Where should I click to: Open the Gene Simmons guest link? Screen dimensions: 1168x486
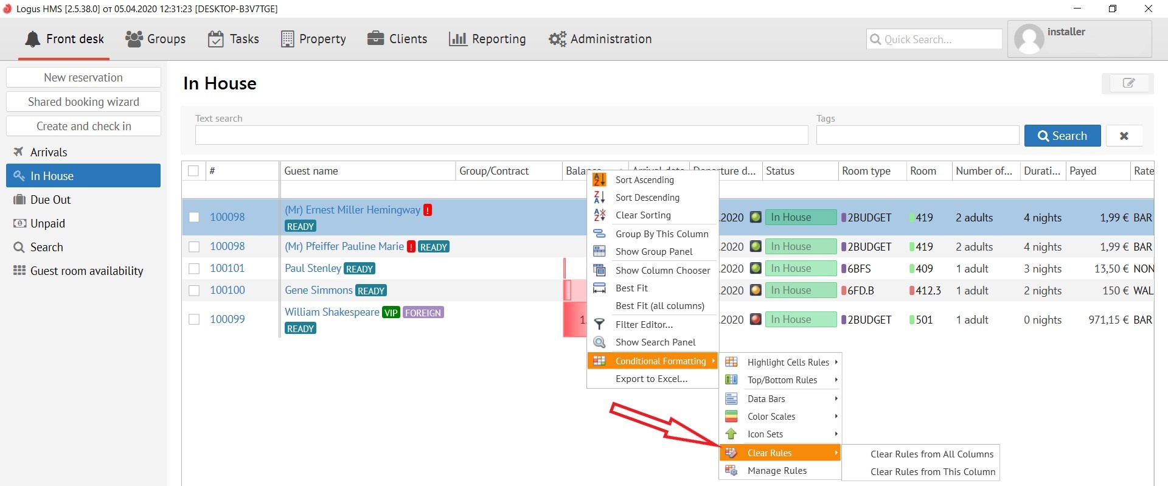coord(318,290)
